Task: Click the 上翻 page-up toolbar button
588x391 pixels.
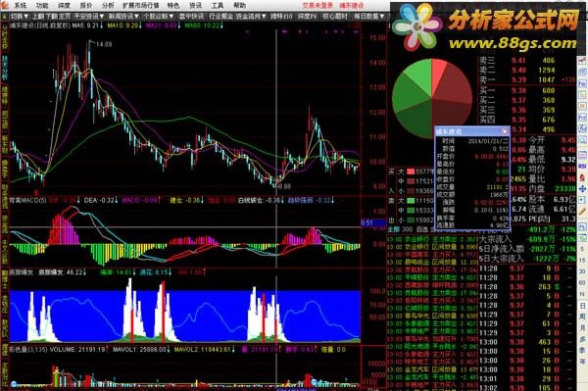Action: [x=38, y=17]
